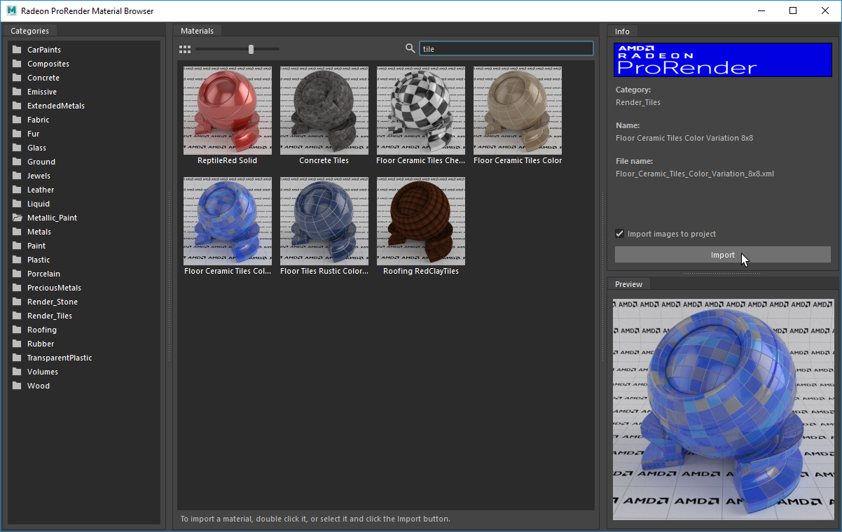Select the Roofing RedClayTiles thumbnail
842x532 pixels.
421,221
